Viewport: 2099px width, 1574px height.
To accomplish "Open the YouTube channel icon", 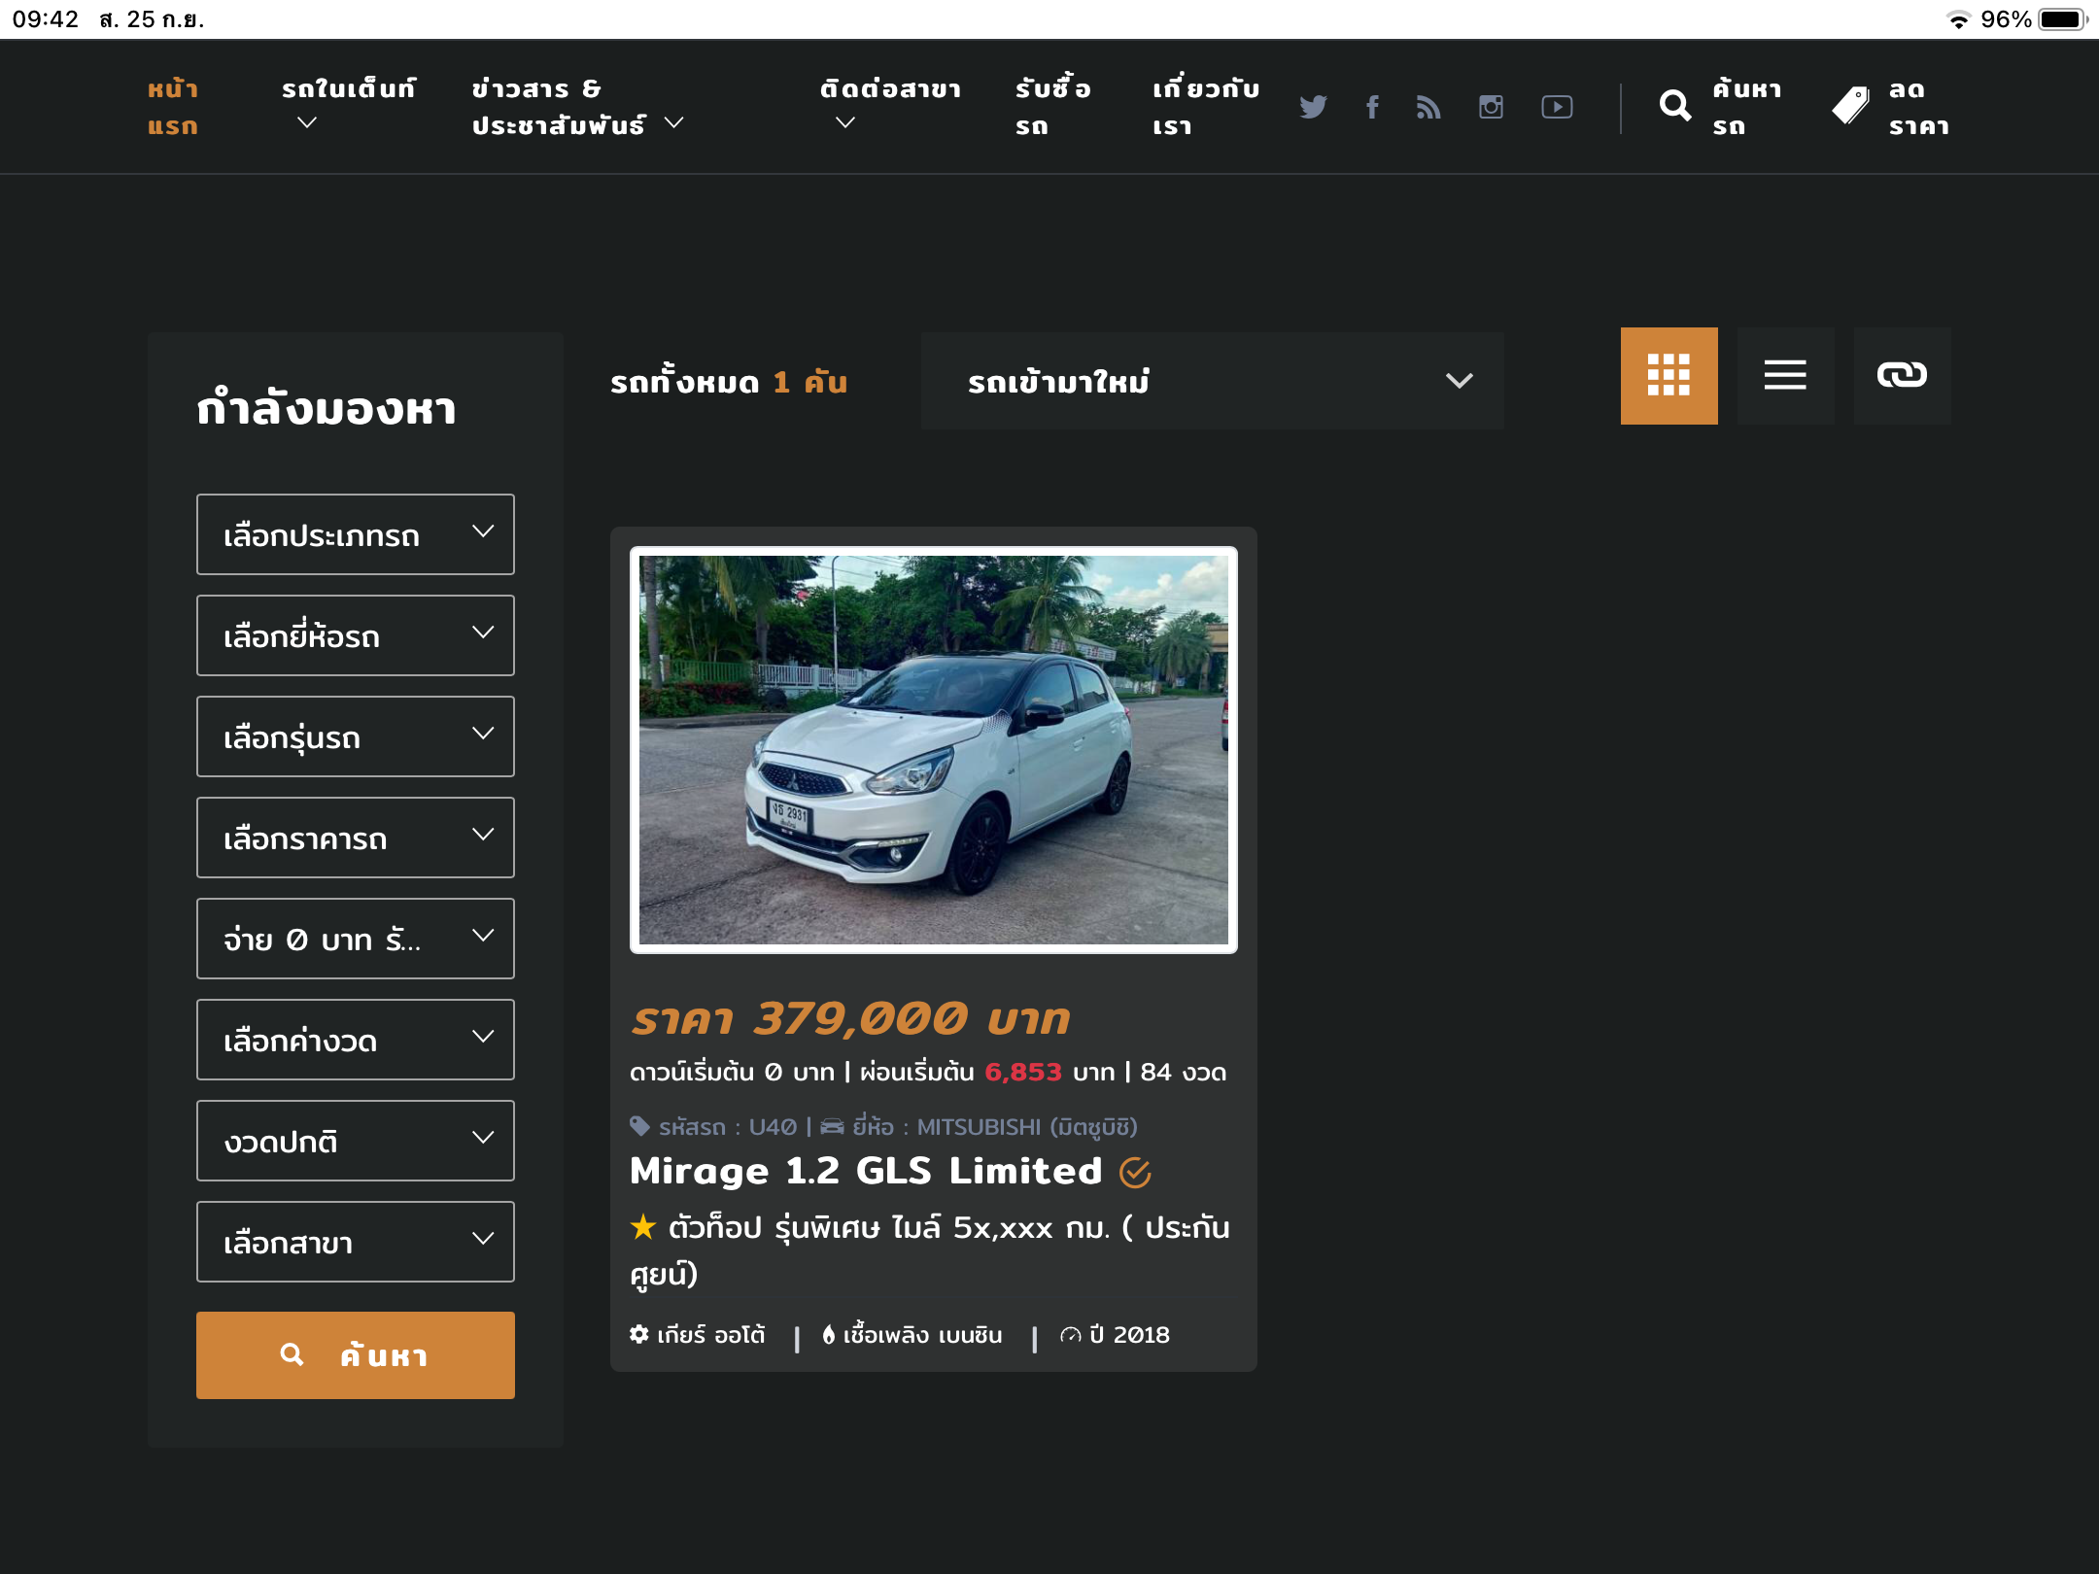I will click(x=1557, y=107).
